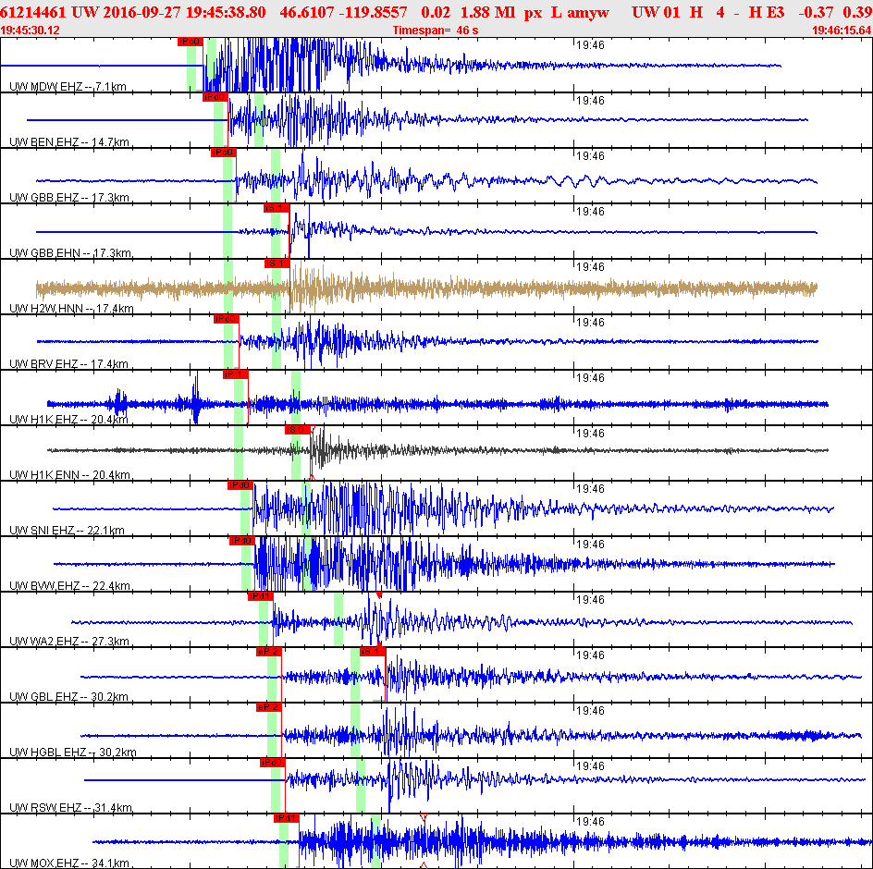Click the iPd1 pick flag on WA2 EHZ
Viewport: 873px width, 869px height.
click(x=260, y=596)
